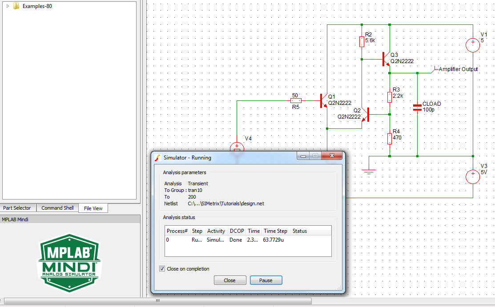Click the Time Step column header

tap(275, 231)
